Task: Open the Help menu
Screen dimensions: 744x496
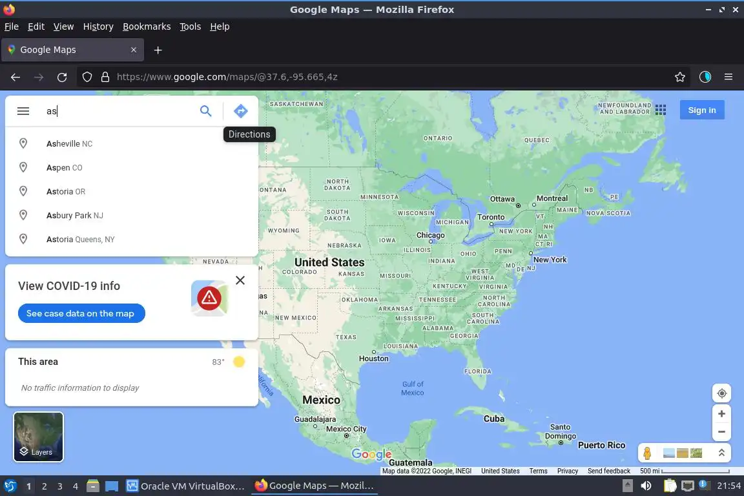Action: (220, 26)
